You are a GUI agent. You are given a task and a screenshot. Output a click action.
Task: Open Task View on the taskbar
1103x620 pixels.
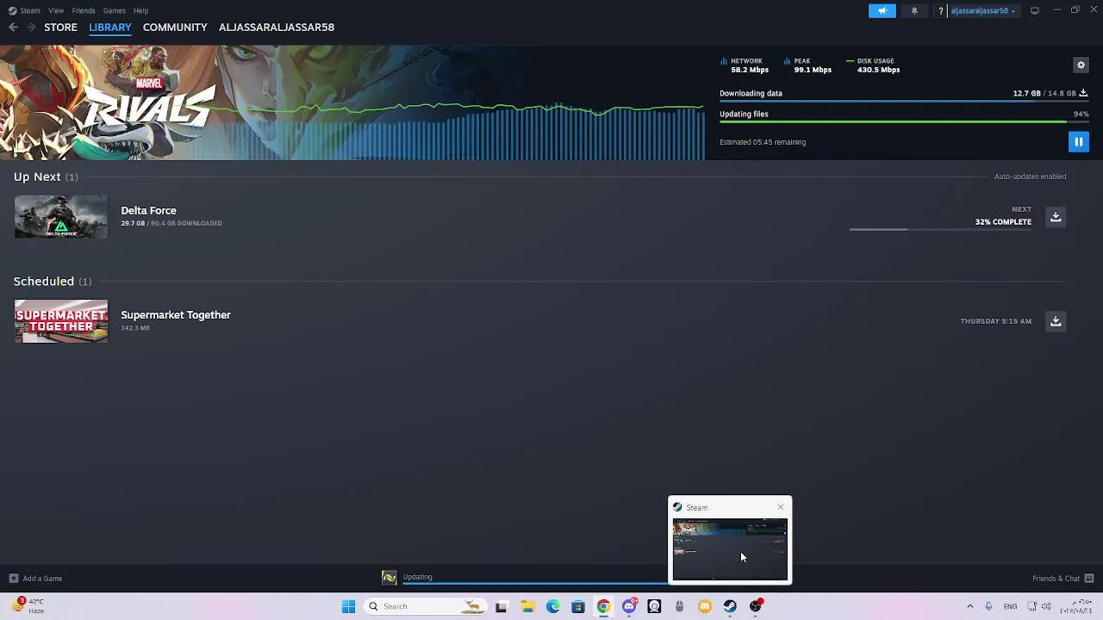tap(501, 606)
